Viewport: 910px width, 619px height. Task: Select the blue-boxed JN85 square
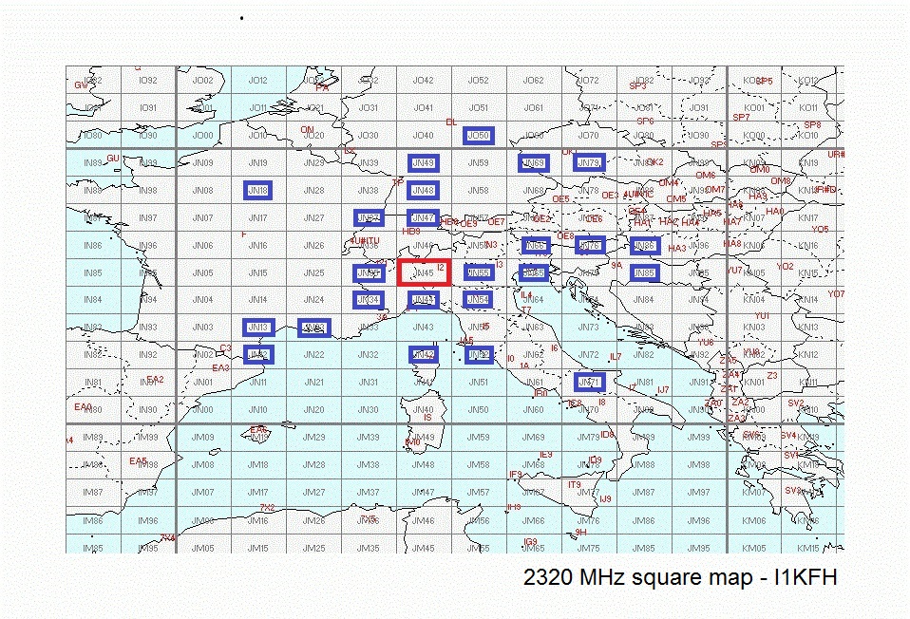645,272
